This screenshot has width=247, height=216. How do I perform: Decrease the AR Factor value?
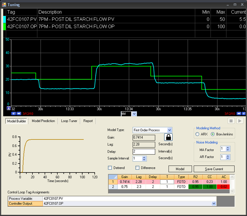tap(228, 158)
